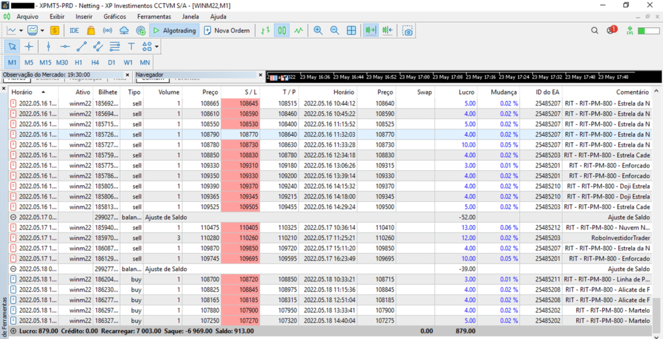Switch to candlestick chart view

point(282,30)
